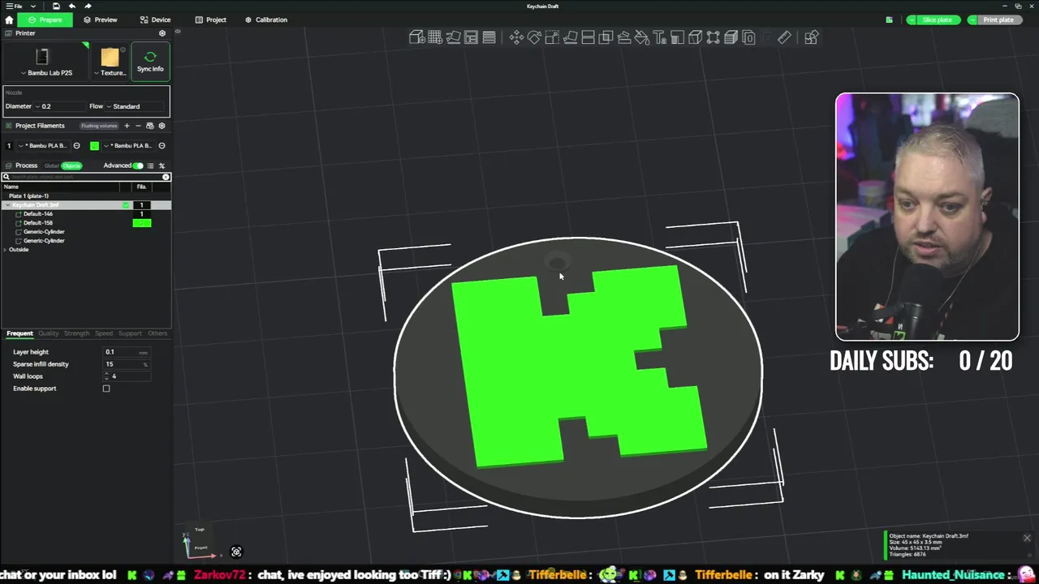
Task: Switch to the Project tab
Action: [210, 19]
